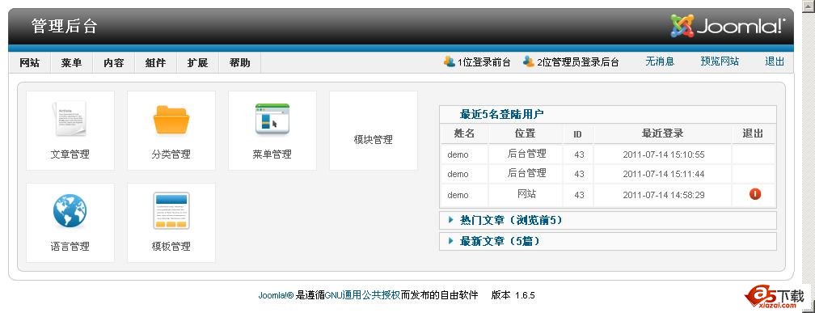Expand the 热门文章（浏览前5） panel
This screenshot has height=313, width=815.
pos(608,221)
